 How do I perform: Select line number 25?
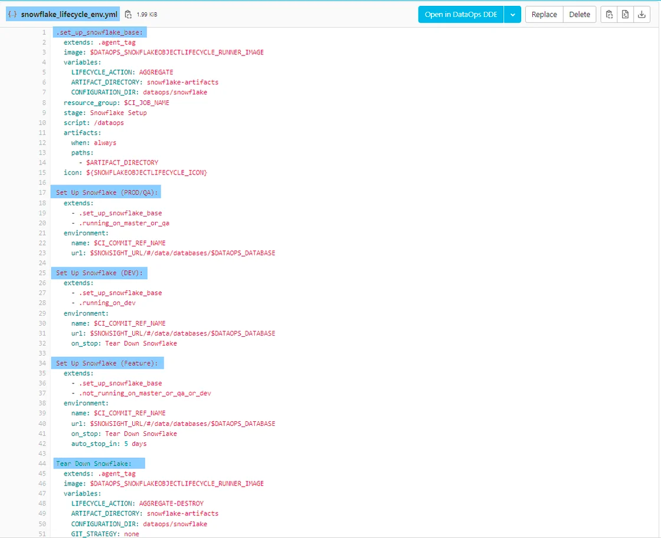coord(42,273)
